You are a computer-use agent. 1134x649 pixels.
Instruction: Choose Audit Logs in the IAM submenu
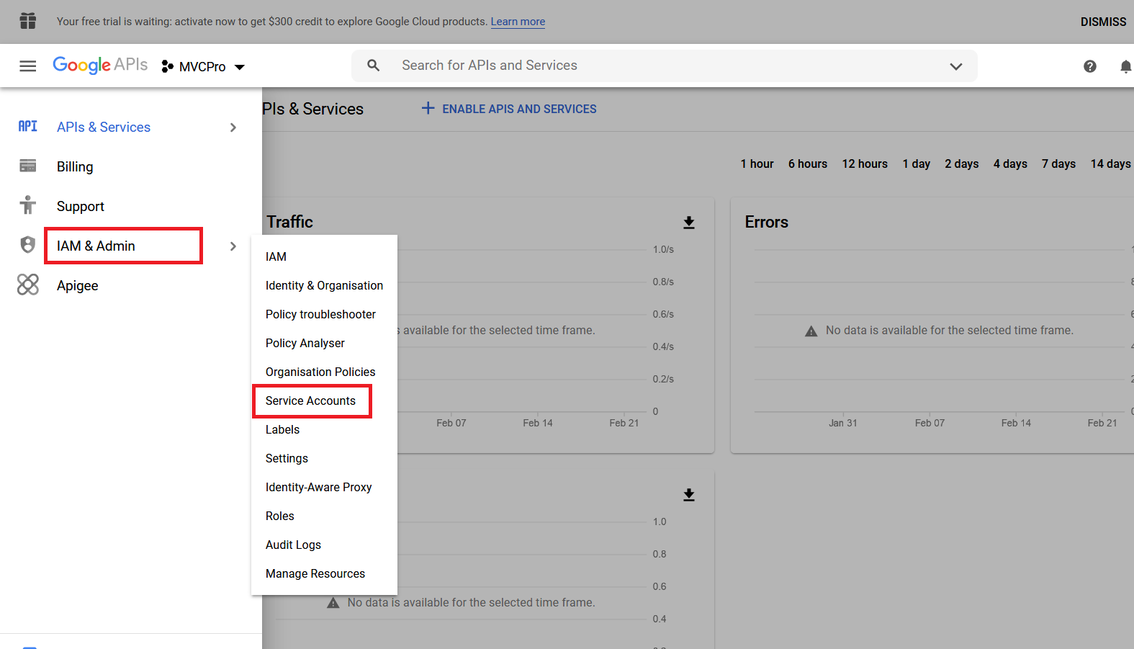[x=293, y=545]
